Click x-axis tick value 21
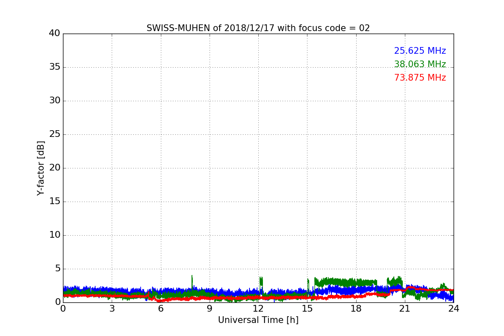The image size is (504, 336). pyautogui.click(x=405, y=309)
